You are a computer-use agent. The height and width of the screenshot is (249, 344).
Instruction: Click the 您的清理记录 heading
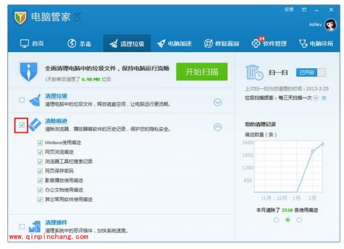[x=260, y=124]
